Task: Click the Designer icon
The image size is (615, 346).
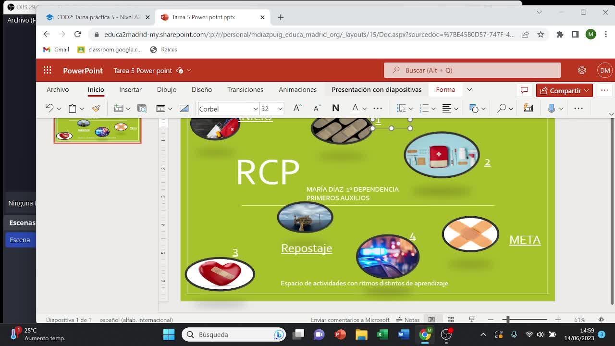Action: coord(529,108)
